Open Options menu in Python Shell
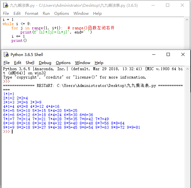The height and width of the screenshot is (188, 191). click(63, 63)
